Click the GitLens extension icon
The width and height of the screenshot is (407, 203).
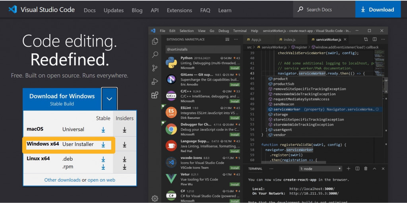171,79
